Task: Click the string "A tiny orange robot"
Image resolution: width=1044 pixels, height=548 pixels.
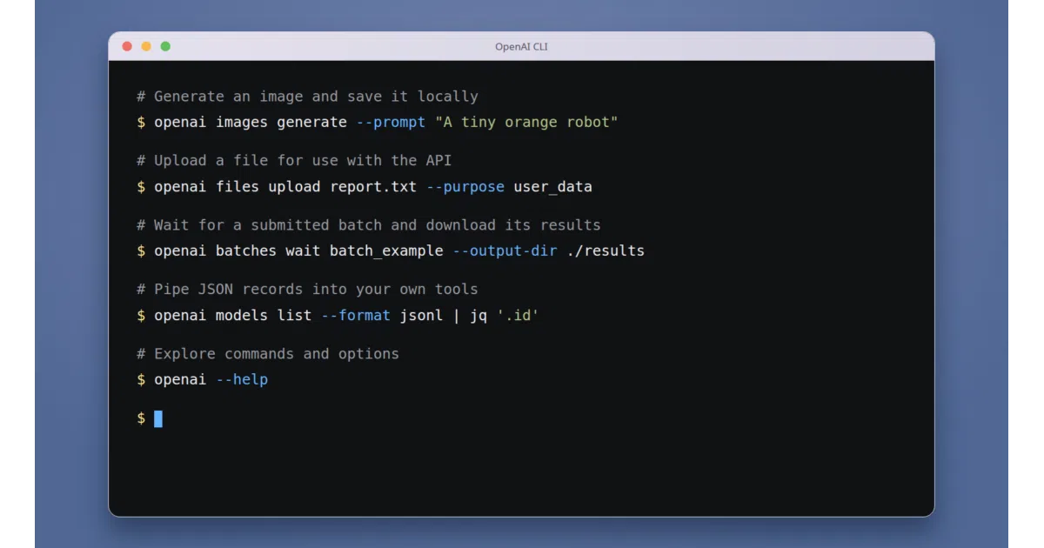Action: tap(526, 122)
